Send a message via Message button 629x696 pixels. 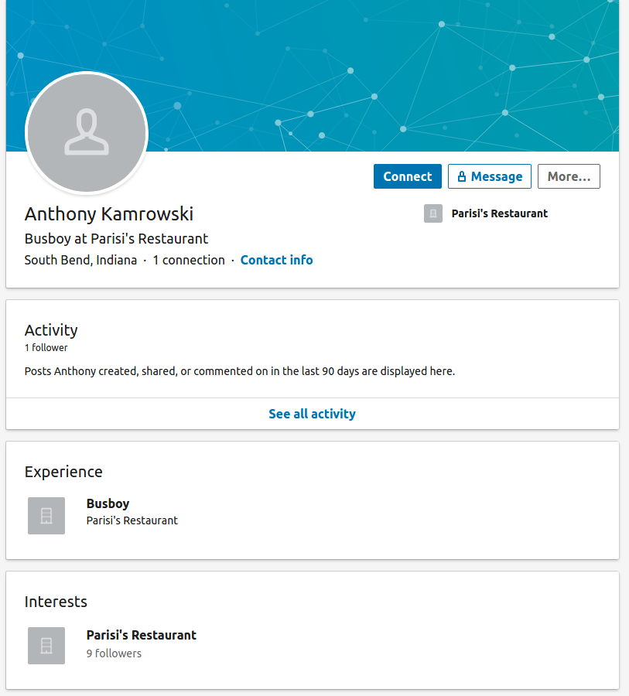click(490, 176)
